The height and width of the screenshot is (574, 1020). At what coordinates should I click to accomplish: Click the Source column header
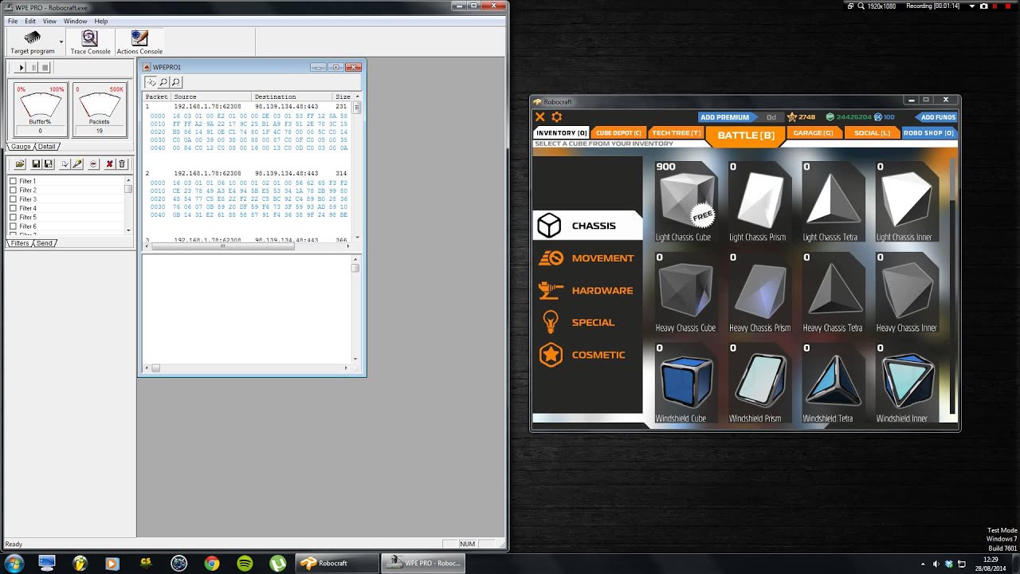tap(211, 96)
